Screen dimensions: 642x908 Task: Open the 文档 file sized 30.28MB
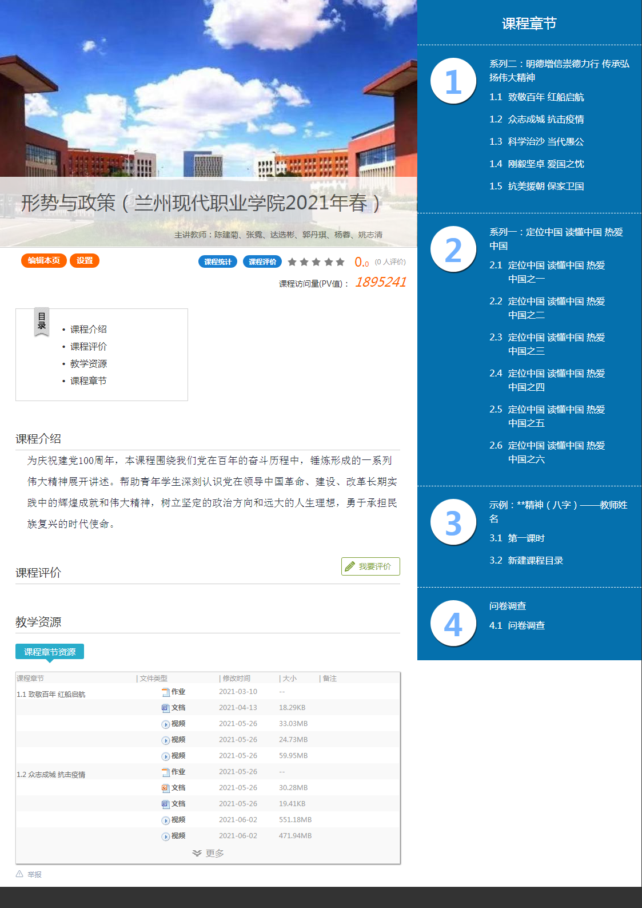pos(174,788)
